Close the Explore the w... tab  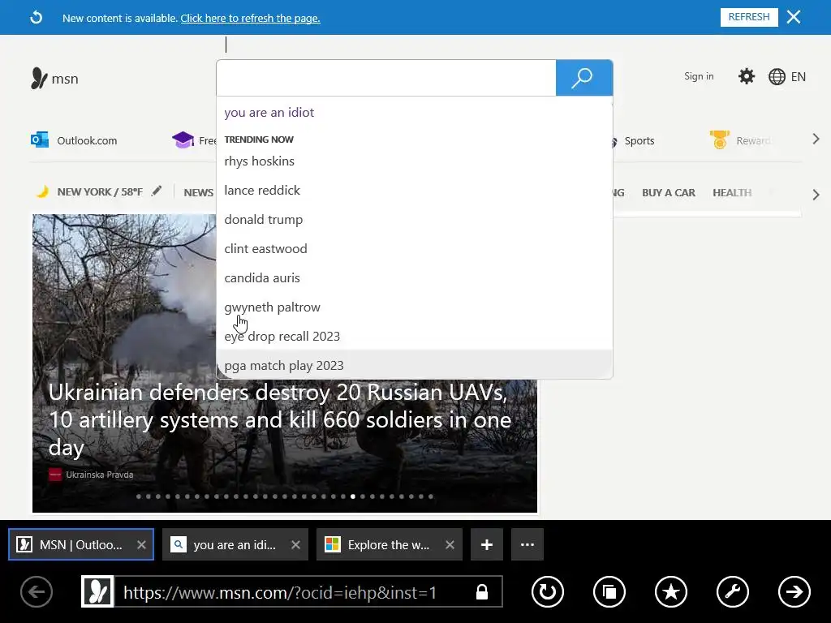[450, 544]
